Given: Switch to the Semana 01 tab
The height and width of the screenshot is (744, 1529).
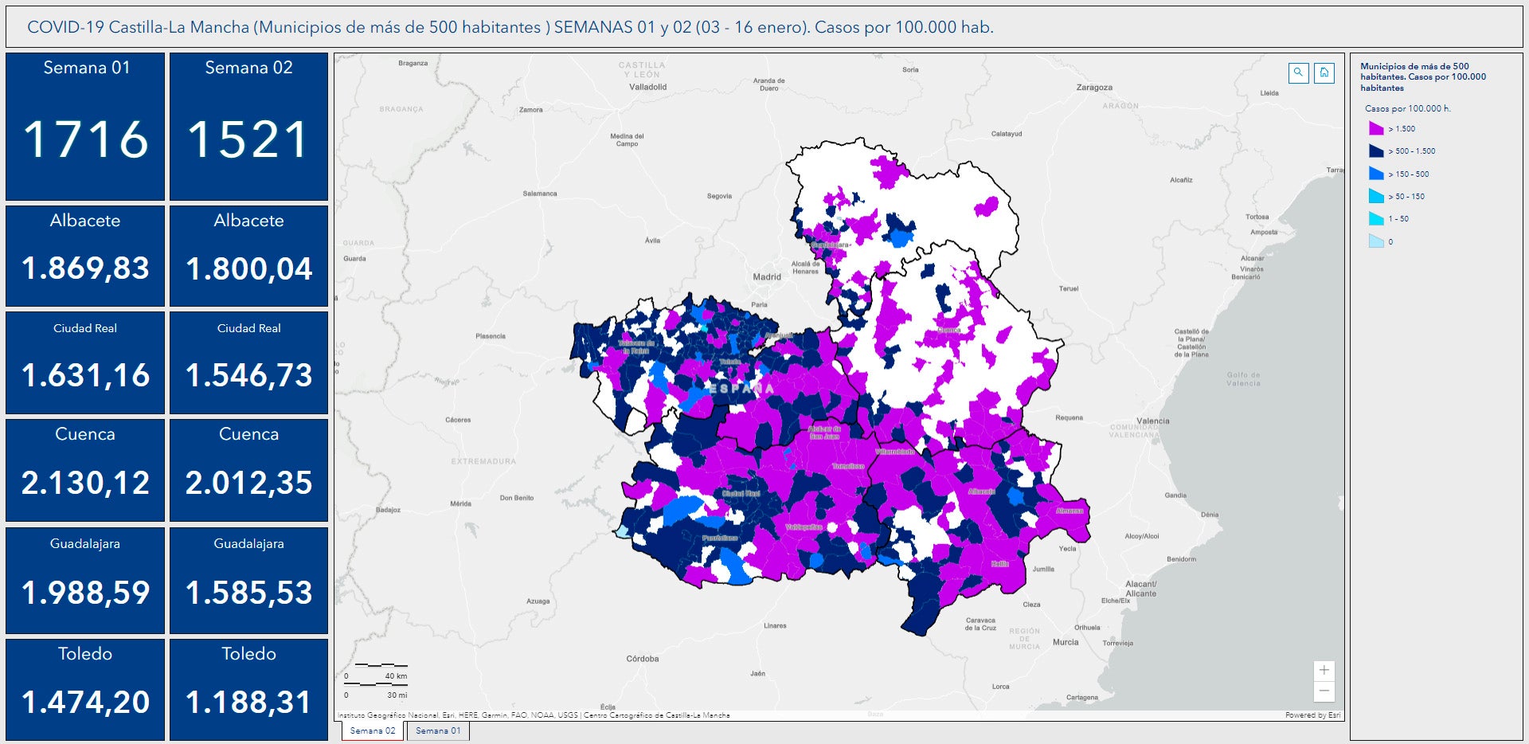Looking at the screenshot, I should pyautogui.click(x=438, y=730).
